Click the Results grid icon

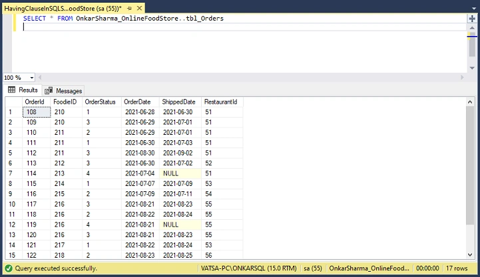click(x=11, y=90)
